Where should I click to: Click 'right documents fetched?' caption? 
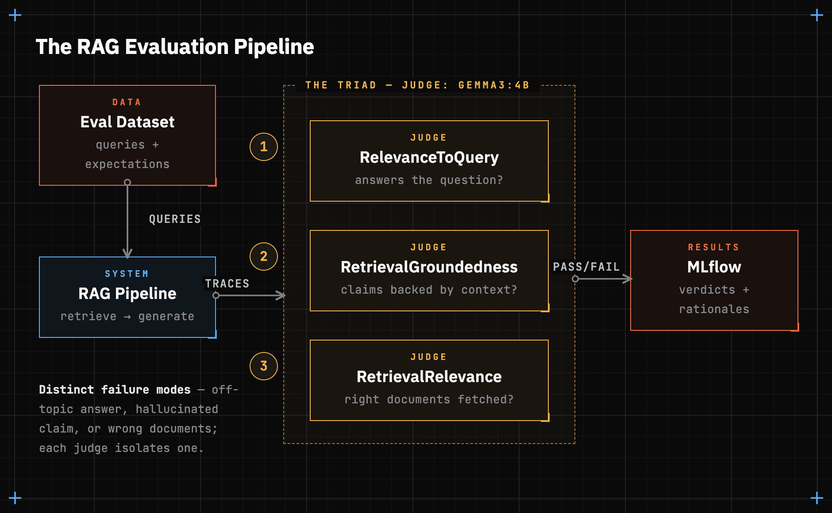429,400
